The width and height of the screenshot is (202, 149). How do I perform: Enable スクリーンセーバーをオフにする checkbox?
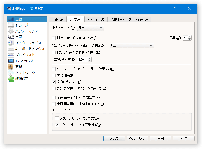tap(57, 118)
